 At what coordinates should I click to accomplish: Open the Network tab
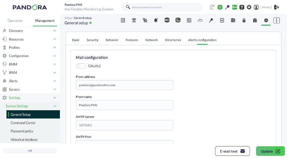click(151, 40)
